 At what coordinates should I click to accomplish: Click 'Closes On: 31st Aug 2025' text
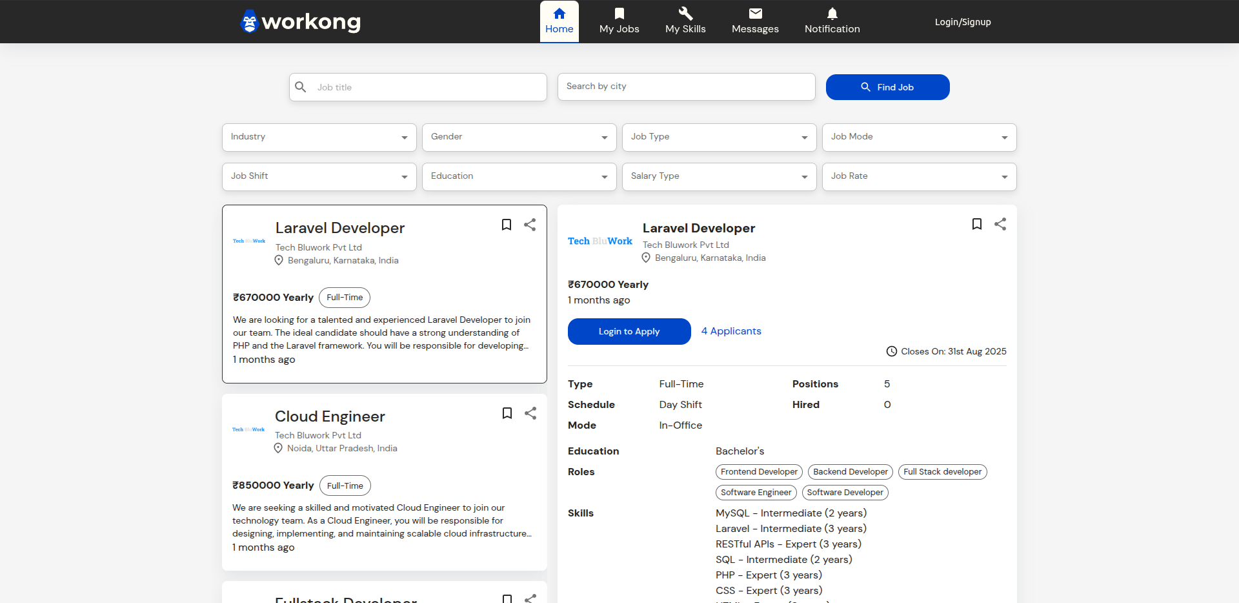(x=954, y=351)
